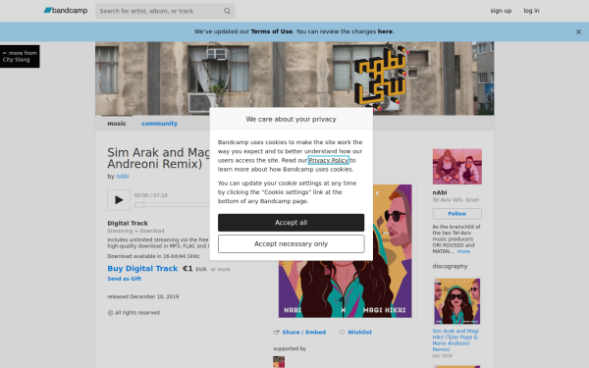This screenshot has height=368, width=589.
Task: Click the Wishlist text link
Action: point(359,333)
